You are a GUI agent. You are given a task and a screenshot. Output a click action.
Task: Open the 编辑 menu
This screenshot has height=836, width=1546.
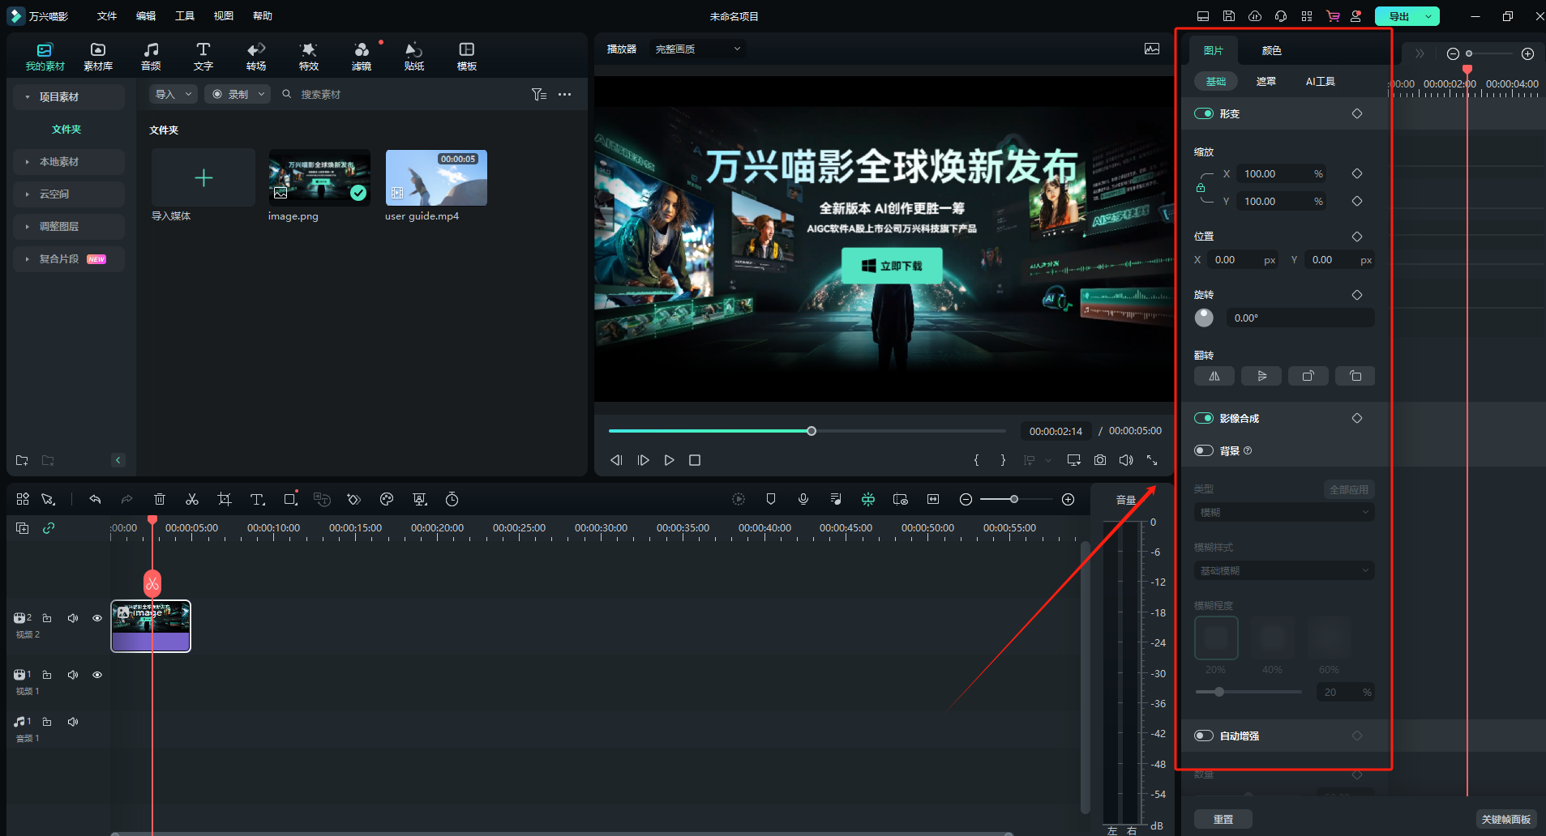point(146,16)
